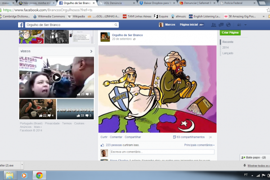This screenshot has height=180, width=270.
Task: Play the protest video thumbnail
Action: [57, 77]
